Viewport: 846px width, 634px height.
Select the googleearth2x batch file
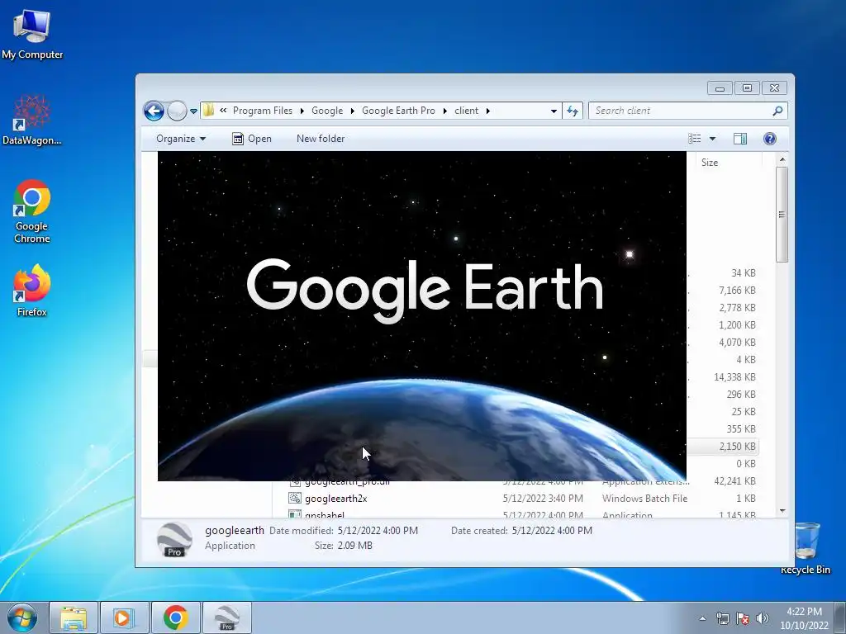tap(335, 499)
